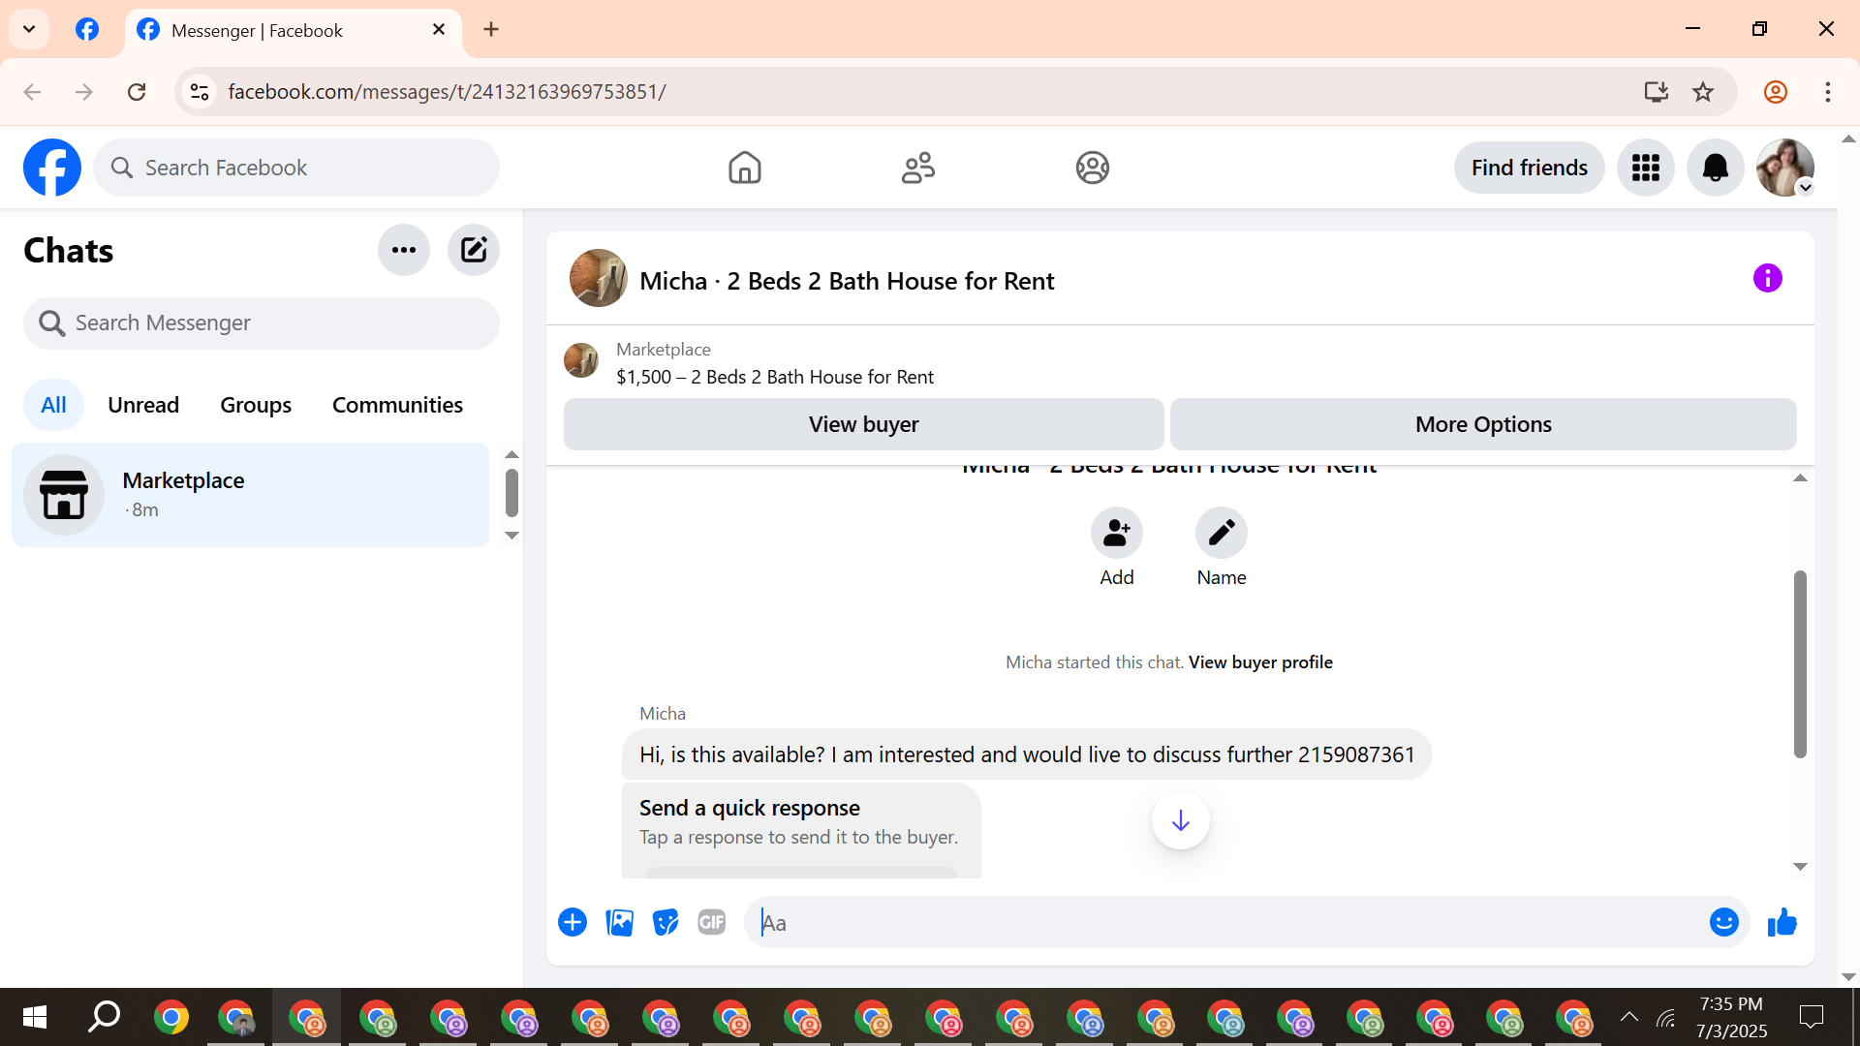
Task: Open the GIF picker
Action: coord(711,923)
